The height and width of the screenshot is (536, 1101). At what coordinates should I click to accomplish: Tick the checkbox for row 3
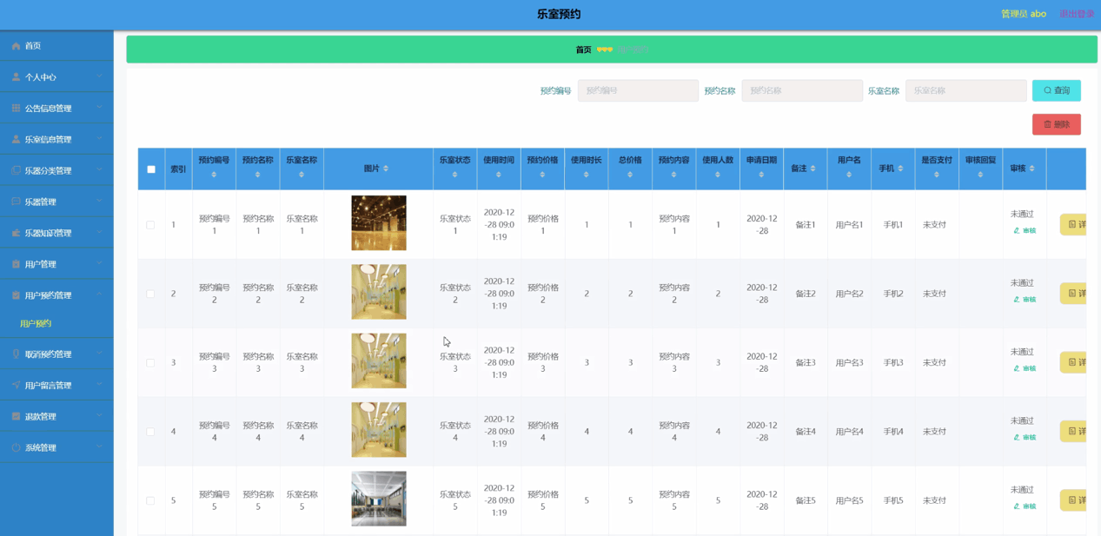(150, 362)
